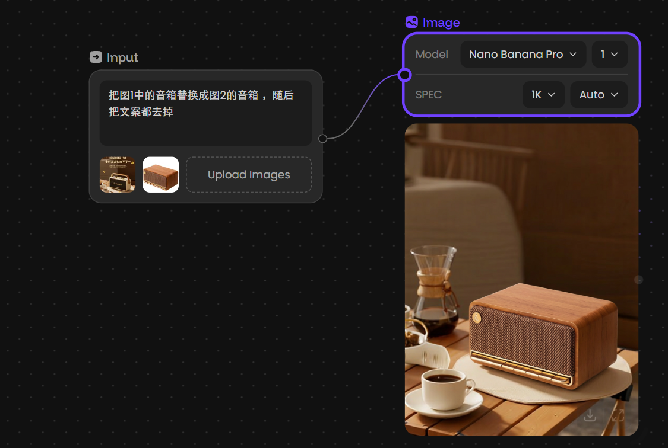Viewport: 668px width, 448px height.
Task: Open the Nano Banana Pro model dropdown
Action: click(x=523, y=54)
